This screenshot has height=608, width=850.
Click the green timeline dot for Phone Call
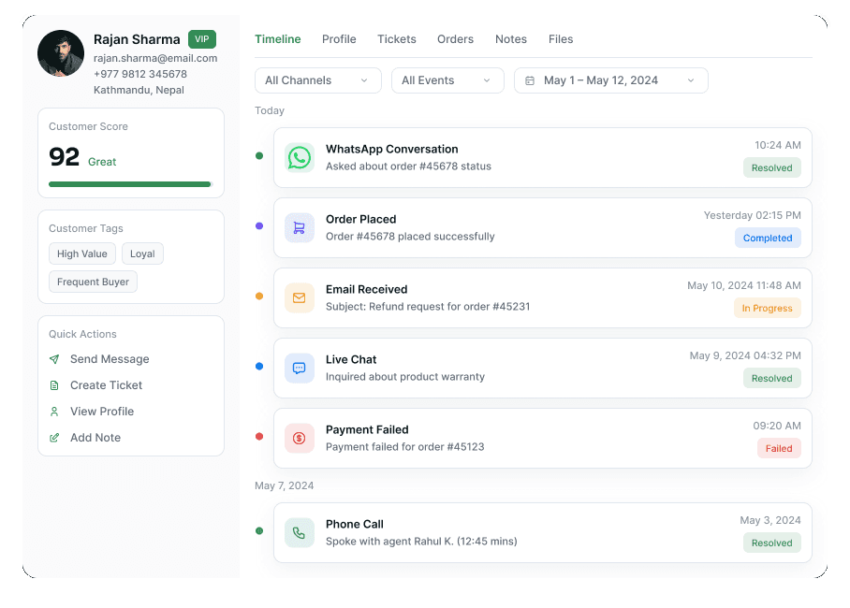(259, 531)
